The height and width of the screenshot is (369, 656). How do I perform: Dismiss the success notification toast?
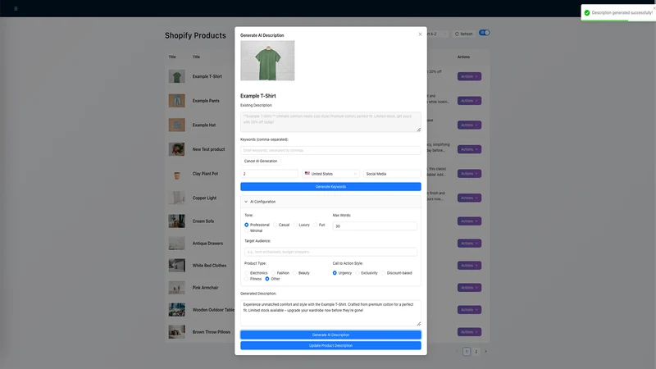click(654, 7)
